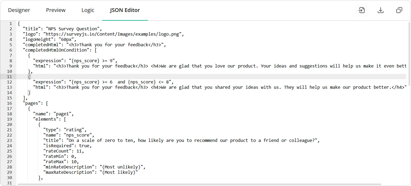
Task: Switch to the Designer tab
Action: click(19, 10)
